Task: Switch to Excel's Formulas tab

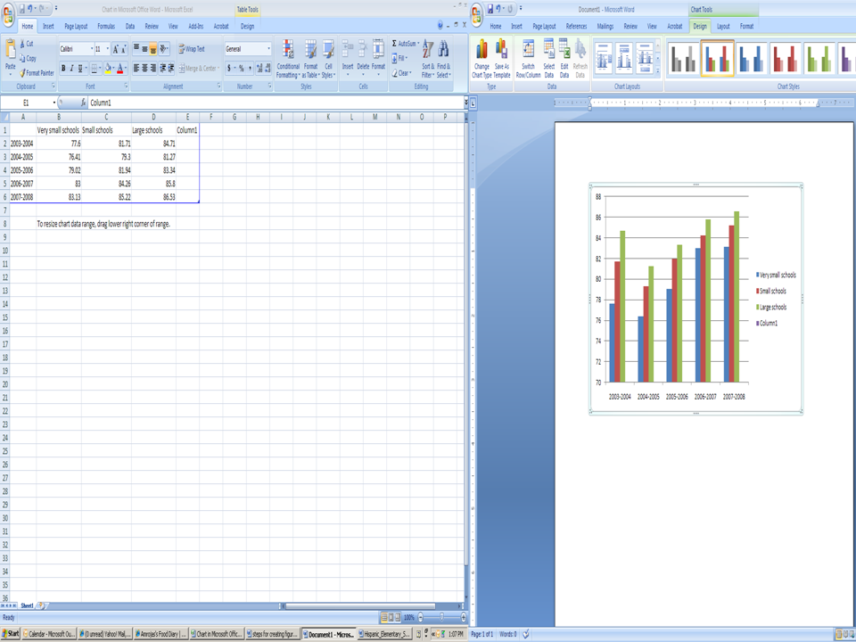Action: pyautogui.click(x=106, y=26)
